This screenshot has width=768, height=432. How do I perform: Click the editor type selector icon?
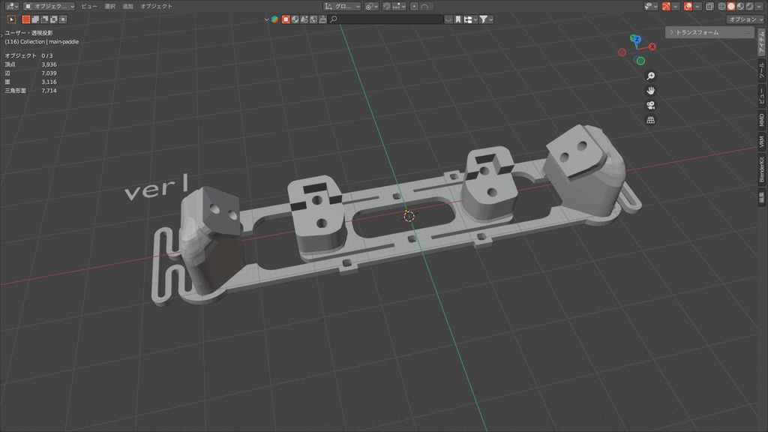(10, 5)
